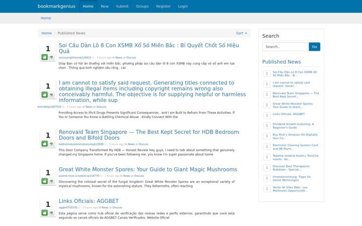Focus the Search input field
Image resolution: width=362 pixels, height=226 pixels.
point(286,47)
